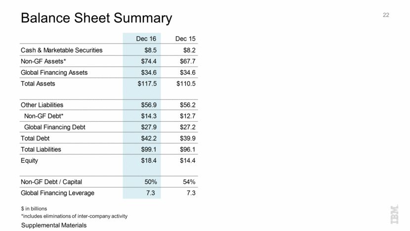Click the IBM logo
The height and width of the screenshot is (231, 410).
pos(395,214)
